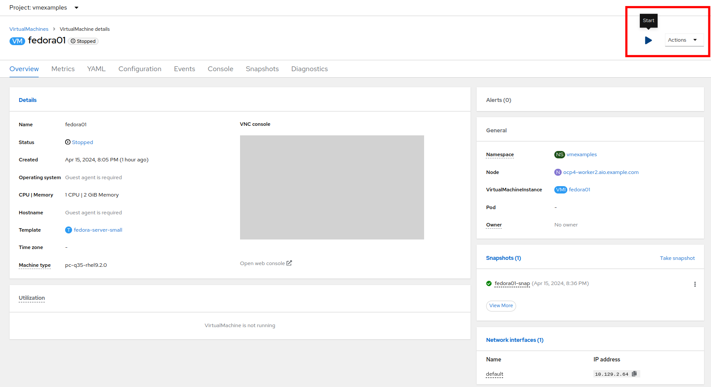711x387 pixels.
Task: Go to VirtualMachines breadcrumb
Action: (x=29, y=29)
